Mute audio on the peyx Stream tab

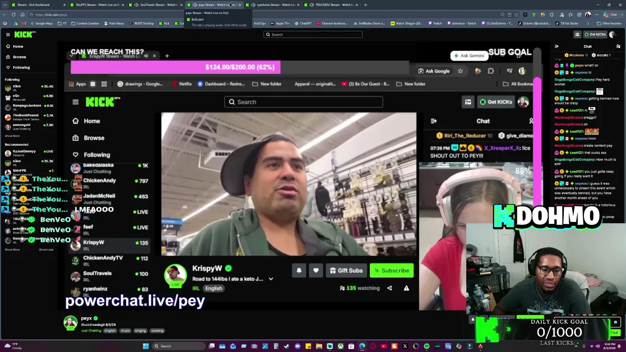[x=195, y=5]
